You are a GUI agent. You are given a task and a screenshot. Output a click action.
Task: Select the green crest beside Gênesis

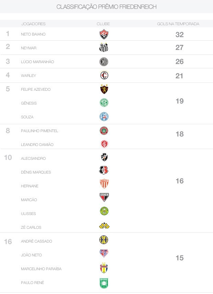pyautogui.click(x=104, y=103)
